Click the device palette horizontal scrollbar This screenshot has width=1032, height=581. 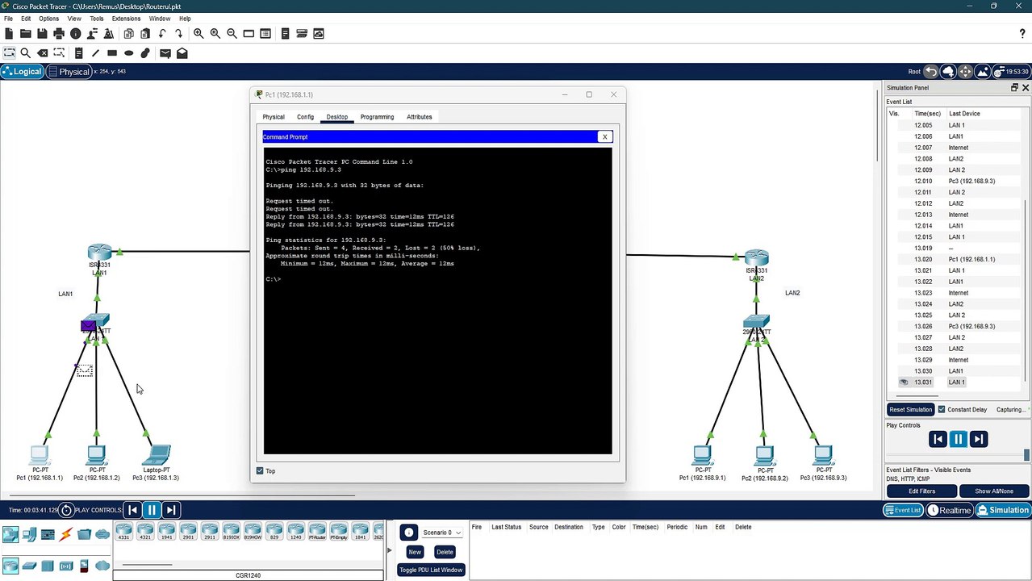pyautogui.click(x=147, y=565)
